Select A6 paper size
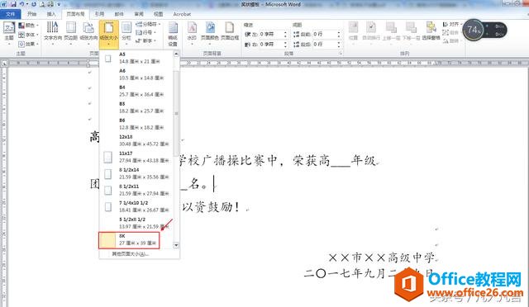The height and width of the screenshot is (307, 529). tap(136, 74)
